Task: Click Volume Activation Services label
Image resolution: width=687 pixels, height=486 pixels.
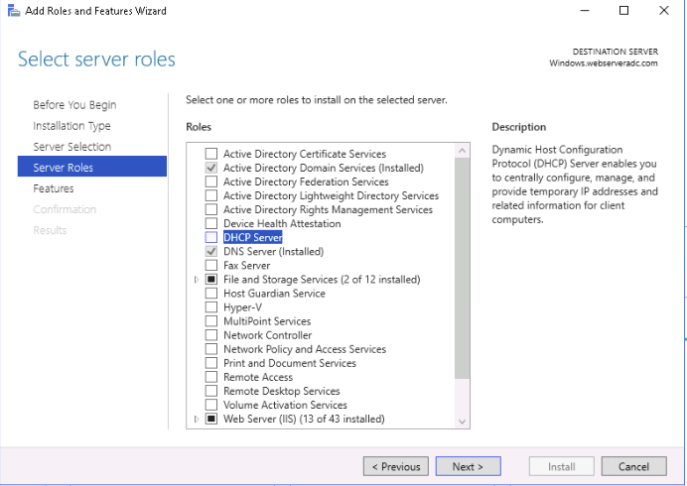Action: pyautogui.click(x=285, y=405)
